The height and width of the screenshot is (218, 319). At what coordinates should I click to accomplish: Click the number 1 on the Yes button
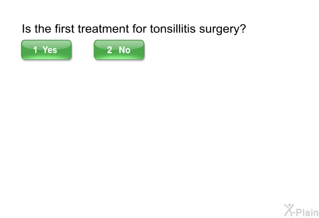[35, 50]
